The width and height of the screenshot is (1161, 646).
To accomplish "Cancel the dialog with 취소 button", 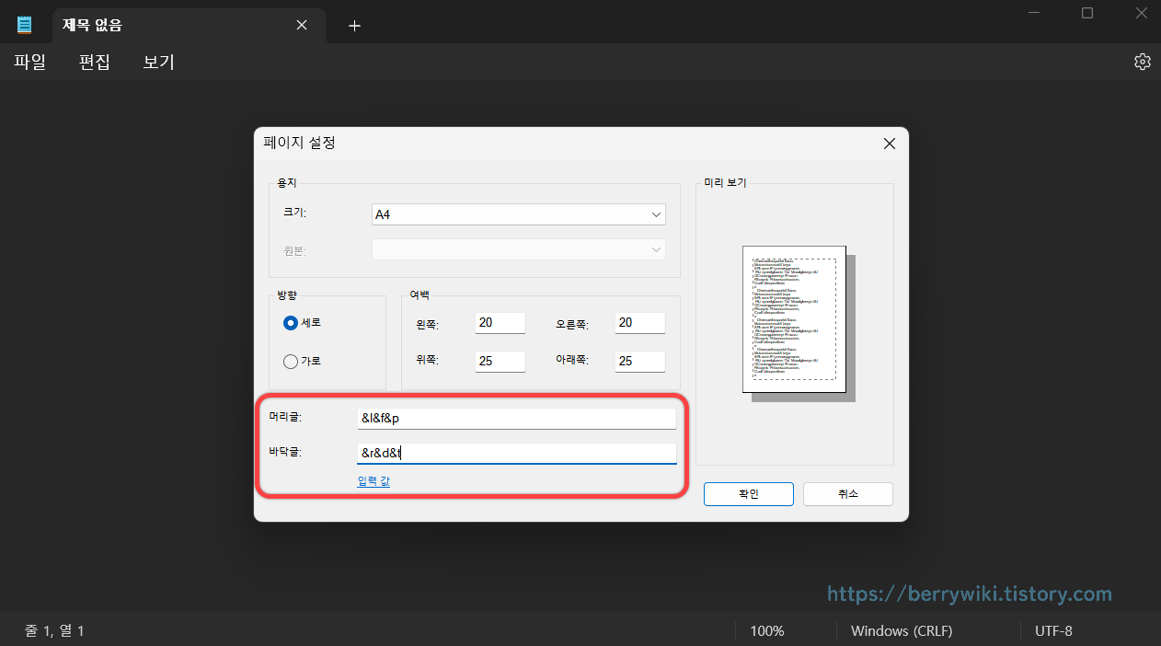I will pos(847,493).
